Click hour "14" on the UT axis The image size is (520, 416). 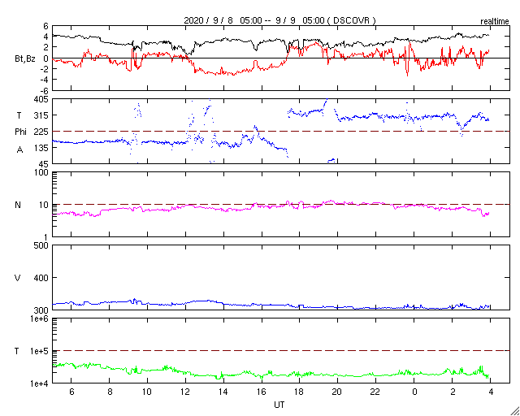coord(223,392)
